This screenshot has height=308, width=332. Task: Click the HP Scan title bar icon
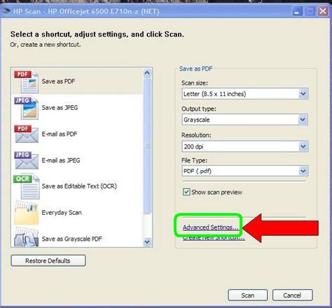pos(6,11)
